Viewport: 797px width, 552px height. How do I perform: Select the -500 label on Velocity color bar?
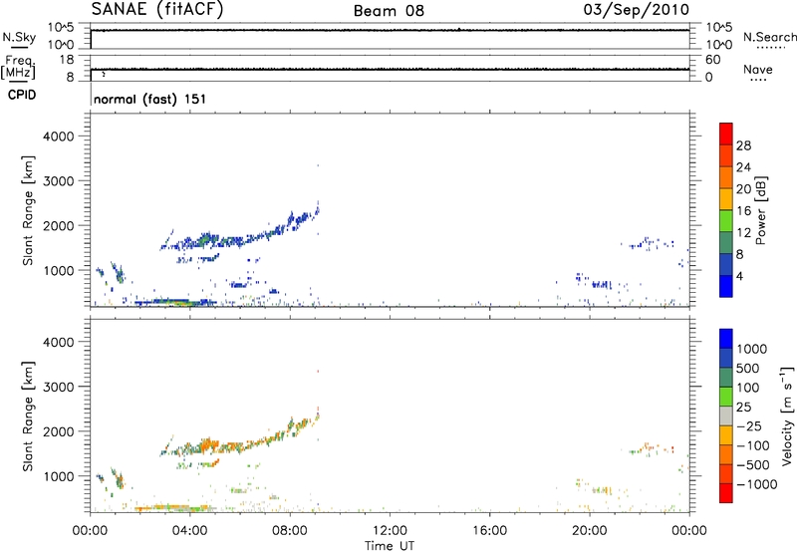coord(753,464)
